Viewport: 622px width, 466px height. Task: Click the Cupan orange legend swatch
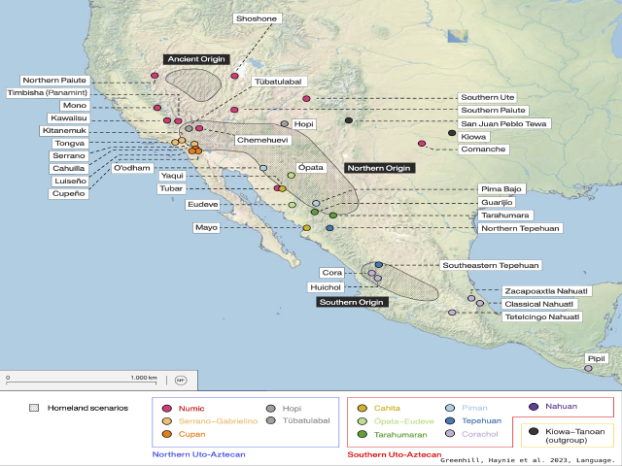(x=167, y=436)
